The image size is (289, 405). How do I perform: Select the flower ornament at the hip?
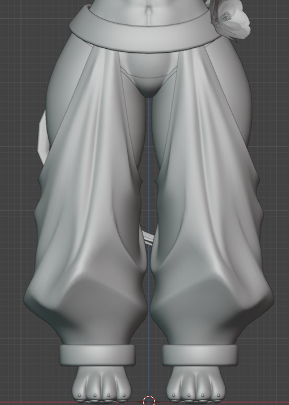[x=231, y=19]
